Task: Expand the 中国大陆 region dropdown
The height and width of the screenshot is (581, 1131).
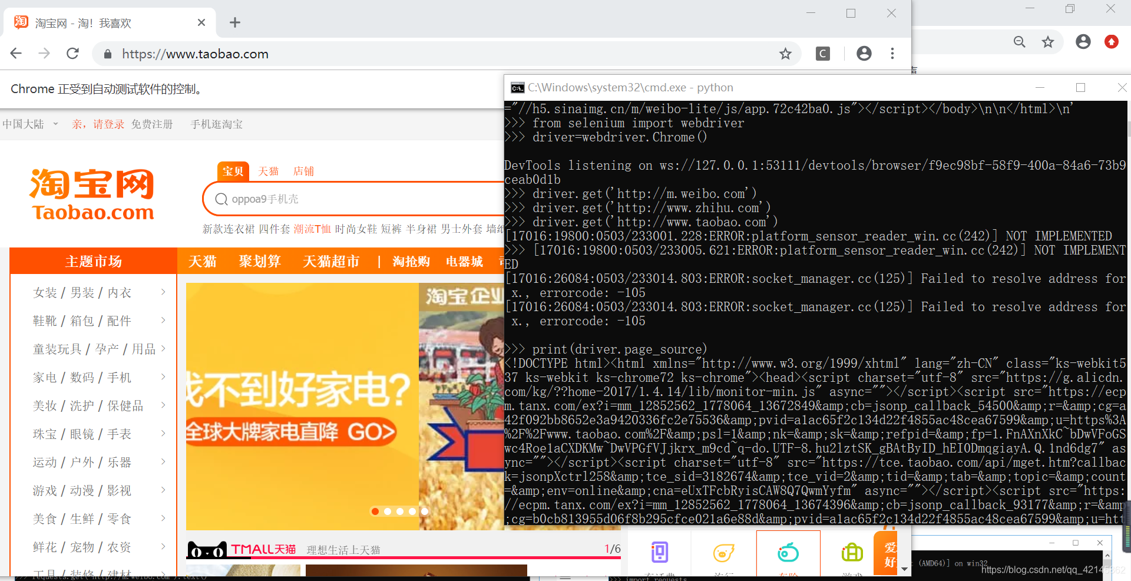Action: pos(55,124)
